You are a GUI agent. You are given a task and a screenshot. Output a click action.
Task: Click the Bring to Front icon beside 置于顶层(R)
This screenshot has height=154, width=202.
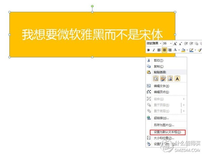point(149,105)
